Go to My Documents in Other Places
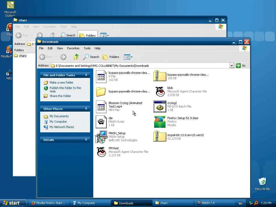276x207 pixels. click(59, 116)
